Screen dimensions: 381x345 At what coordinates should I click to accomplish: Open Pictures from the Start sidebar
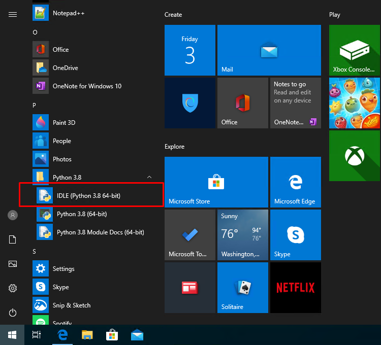pyautogui.click(x=13, y=264)
